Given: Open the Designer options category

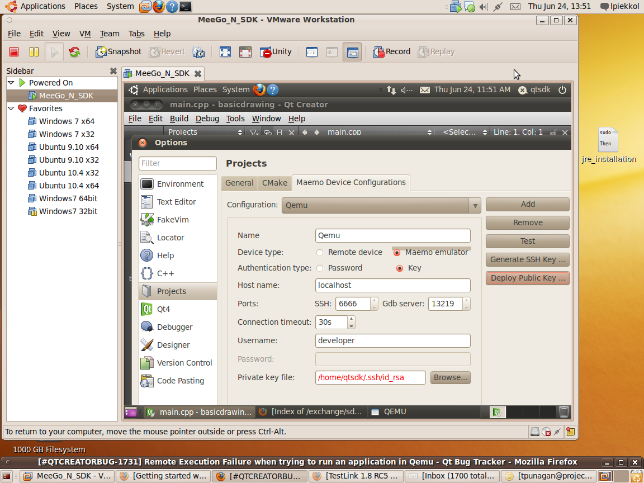Looking at the screenshot, I should [177, 345].
